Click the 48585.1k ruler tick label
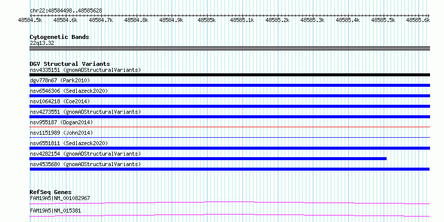The height and width of the screenshot is (222, 444). (242, 20)
